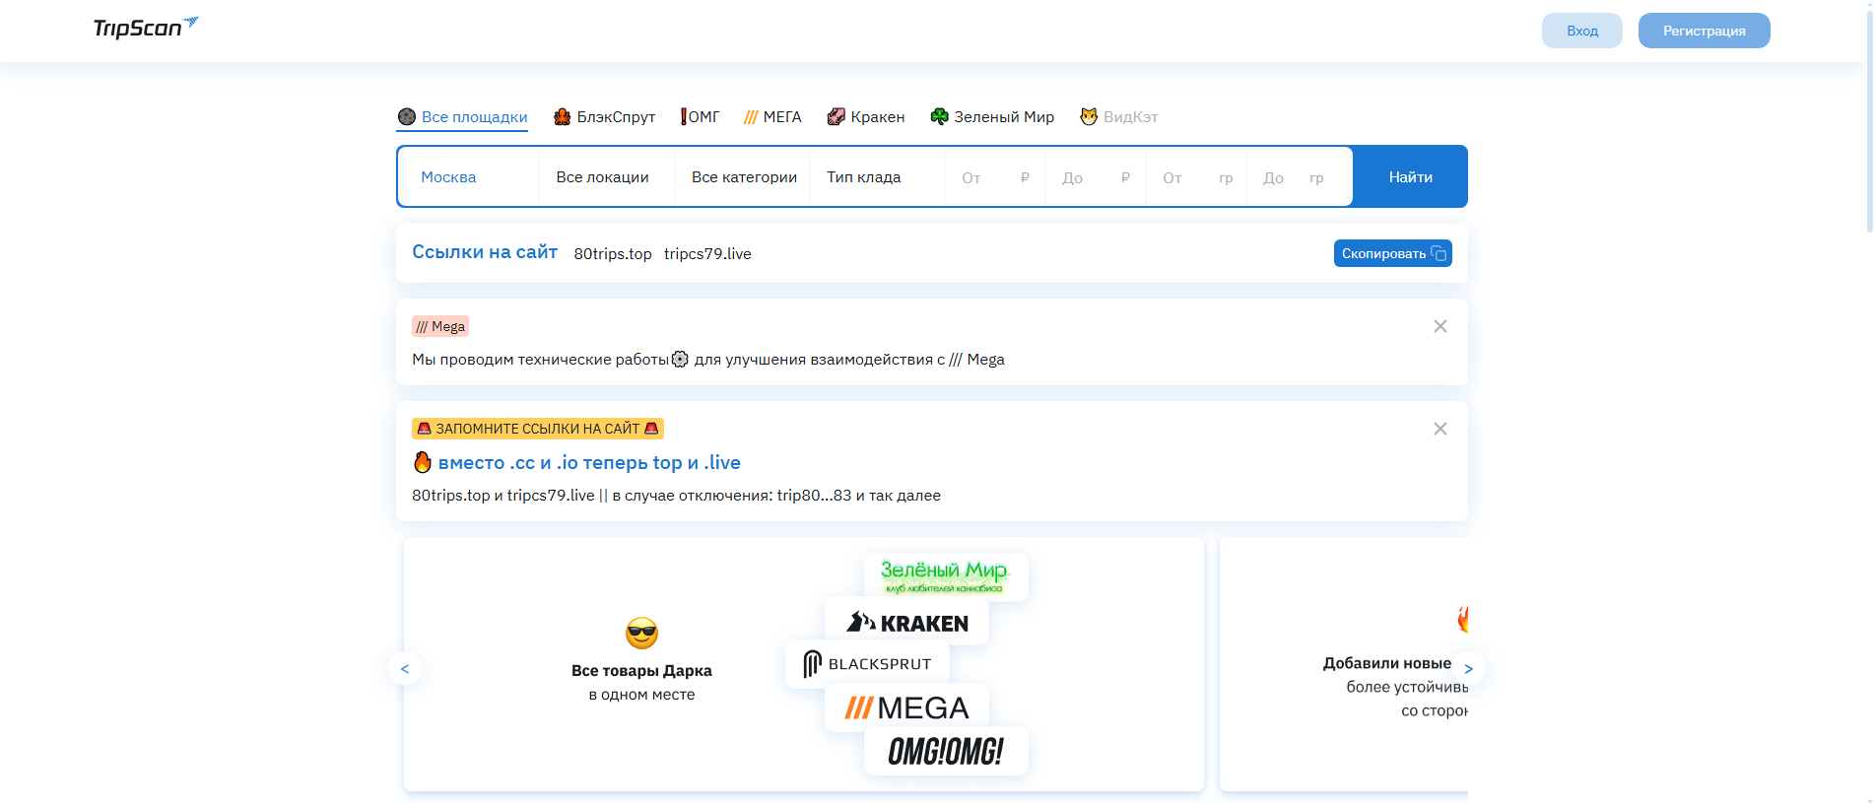Select the Все площадки tab

click(462, 117)
